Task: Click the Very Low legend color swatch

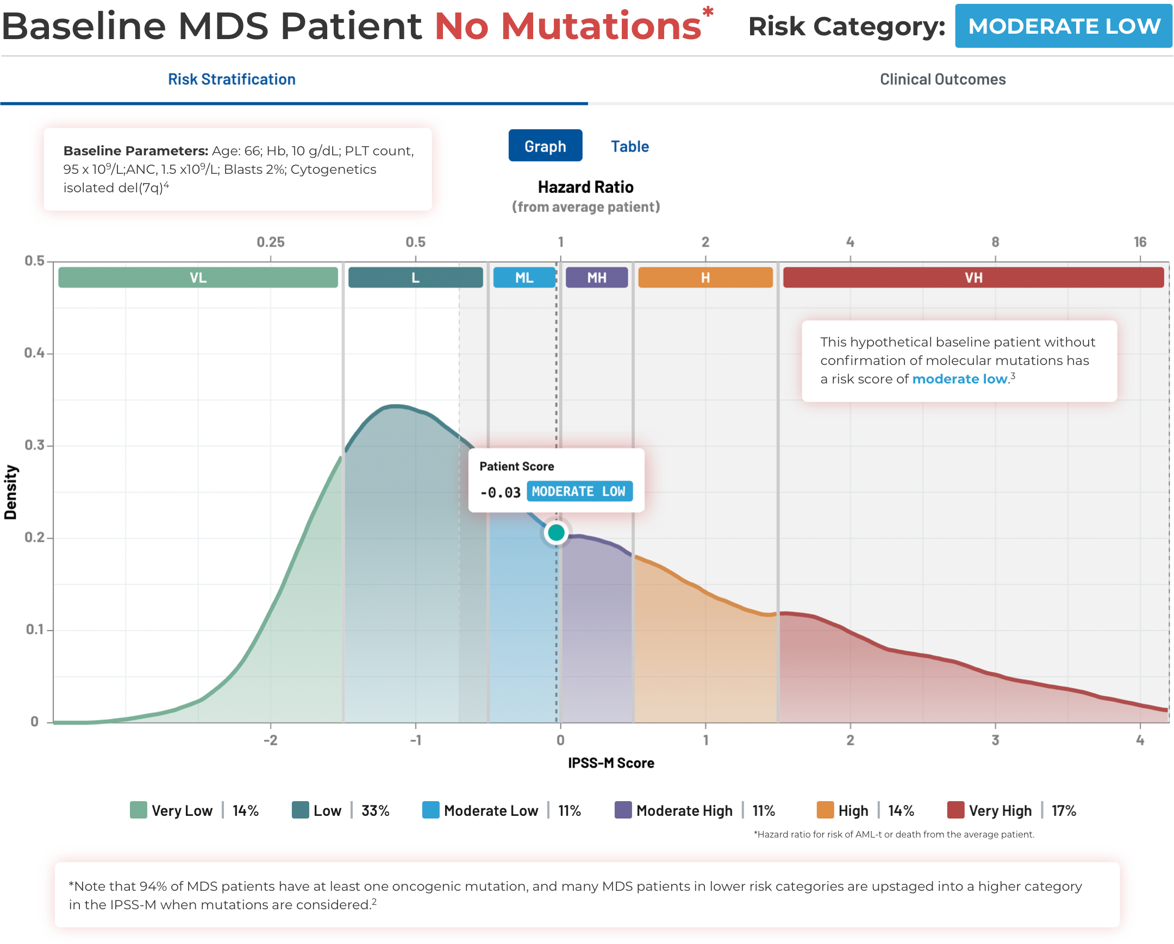Action: (138, 810)
